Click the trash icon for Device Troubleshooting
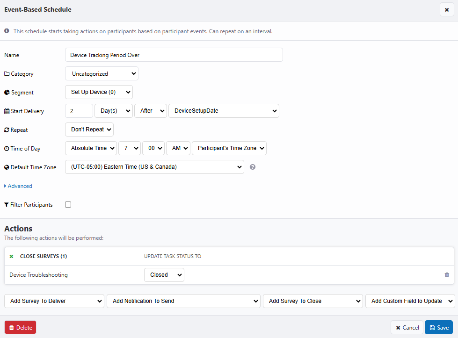Viewport: 458px width, 338px height. pos(447,275)
